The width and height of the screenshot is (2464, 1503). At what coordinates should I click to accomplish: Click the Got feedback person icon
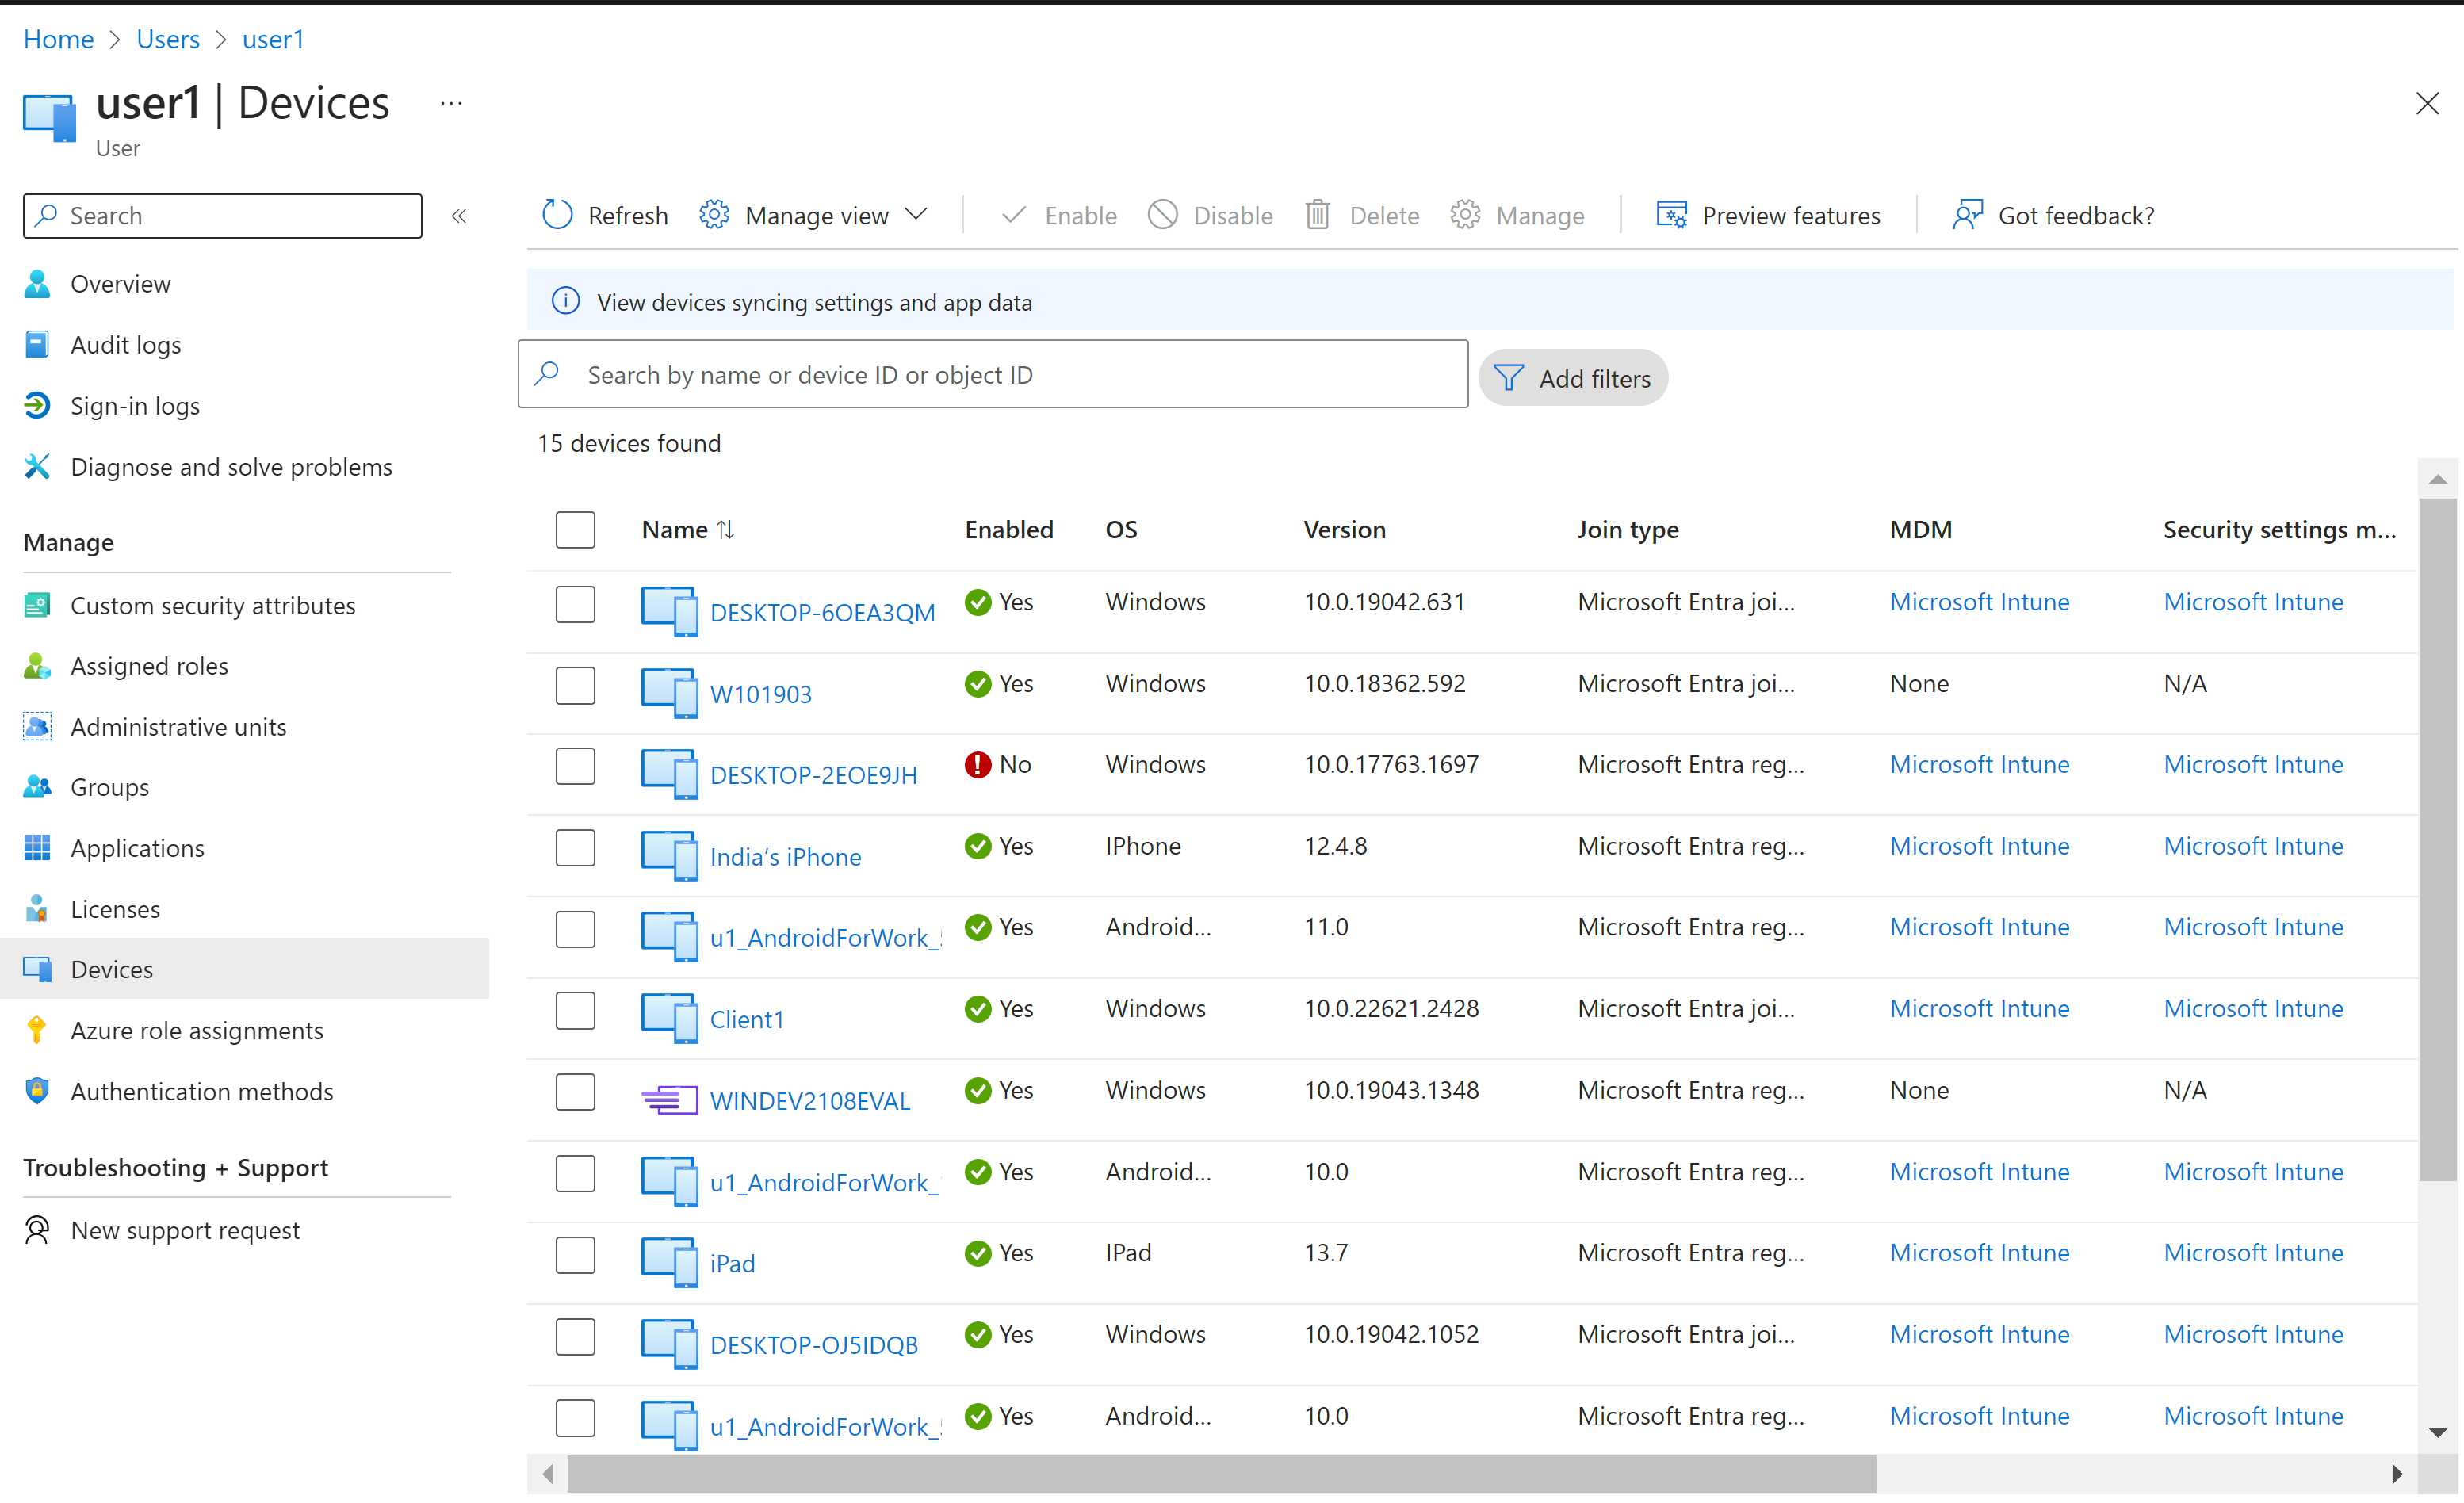[x=1967, y=215]
